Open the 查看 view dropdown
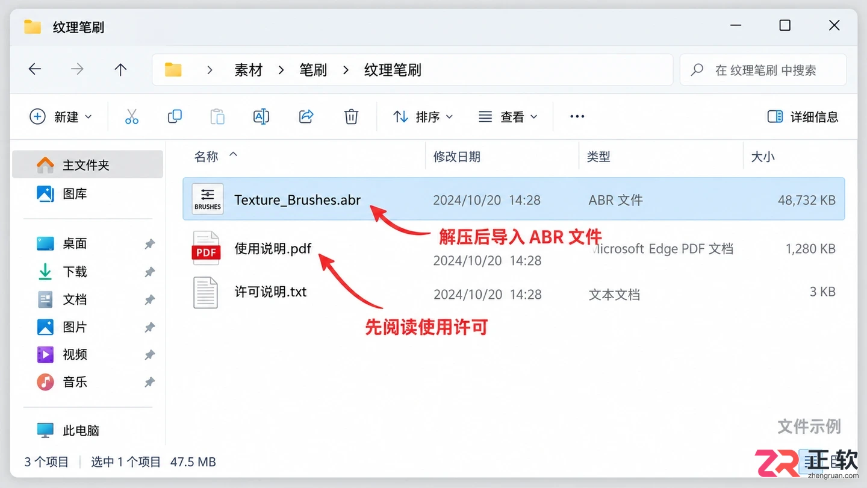 508,117
